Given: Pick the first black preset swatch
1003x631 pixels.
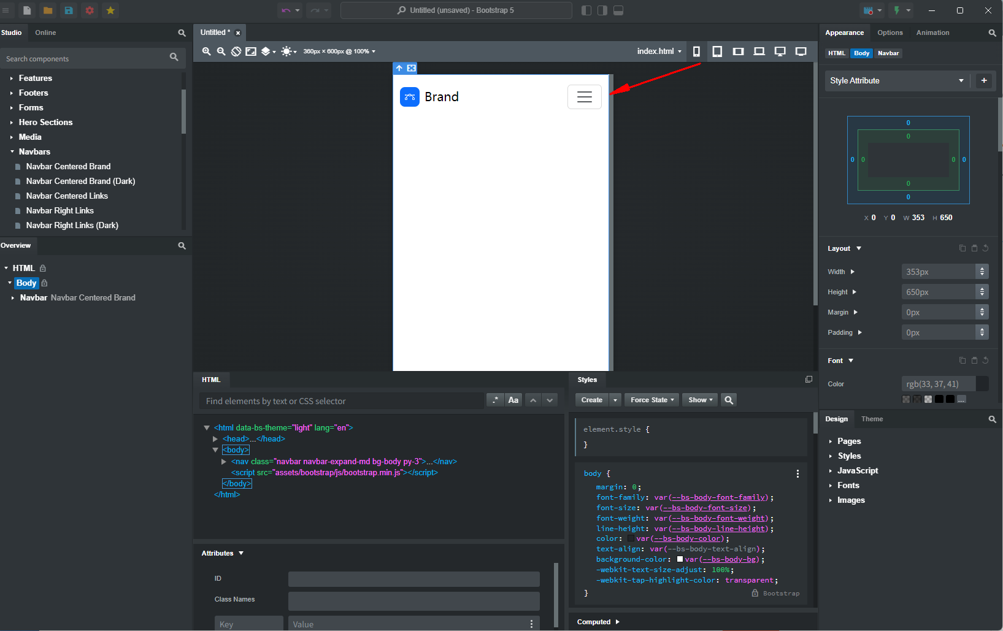Looking at the screenshot, I should pos(939,399).
